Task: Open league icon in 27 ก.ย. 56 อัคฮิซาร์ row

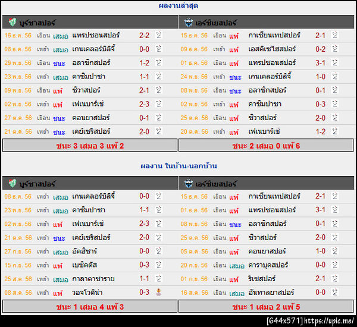Action: pos(158,251)
